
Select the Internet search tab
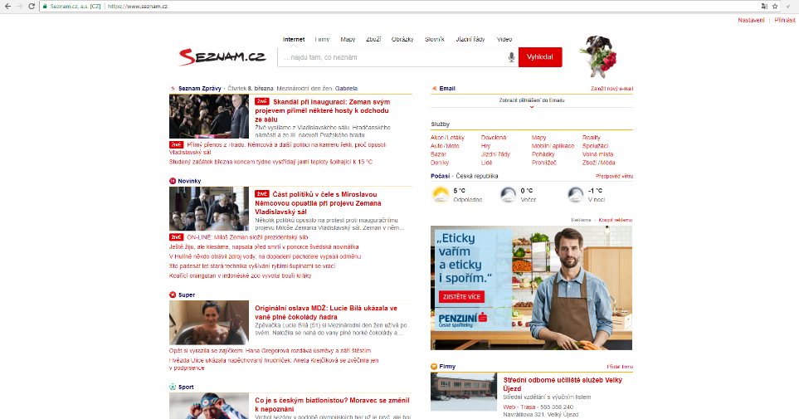[x=294, y=39]
